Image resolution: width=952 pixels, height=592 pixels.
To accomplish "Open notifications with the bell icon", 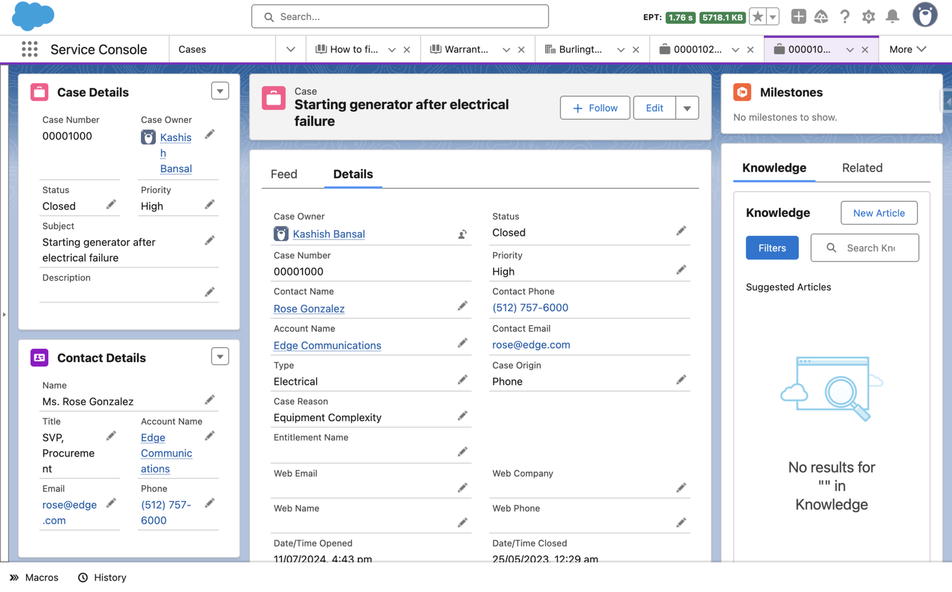I will click(x=892, y=17).
